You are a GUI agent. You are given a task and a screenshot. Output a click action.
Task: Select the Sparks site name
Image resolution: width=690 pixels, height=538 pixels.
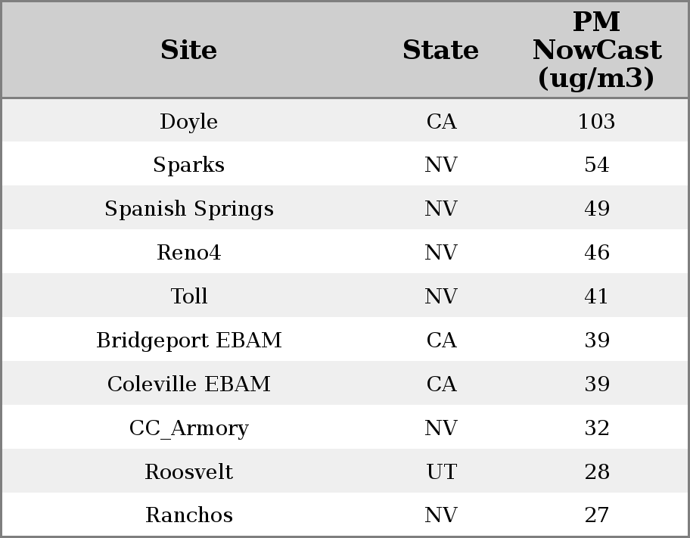tap(188, 165)
